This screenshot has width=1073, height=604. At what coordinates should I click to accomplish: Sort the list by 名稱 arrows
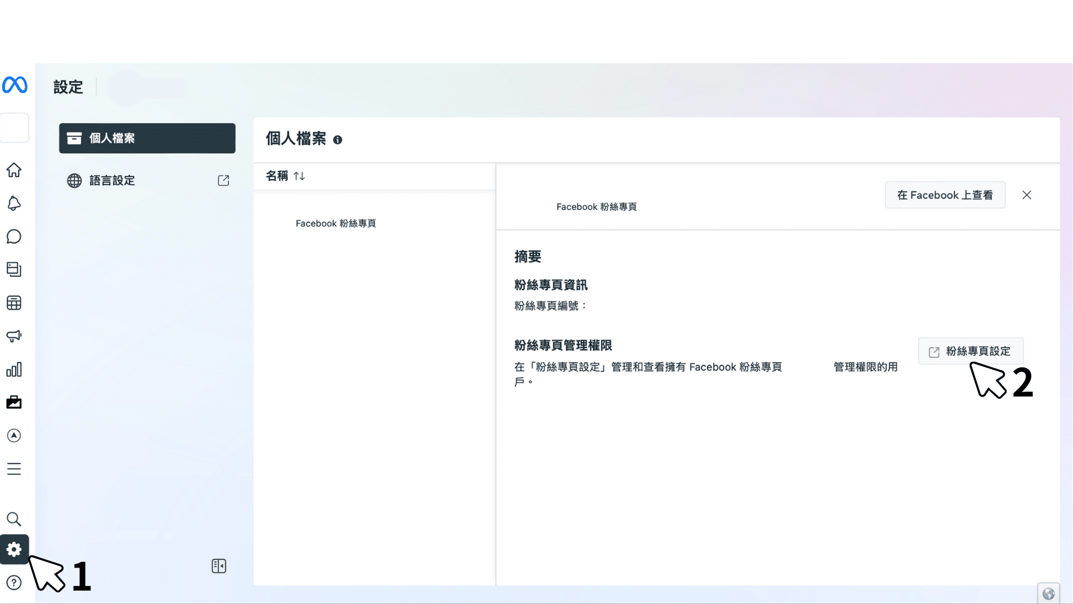[x=300, y=176]
